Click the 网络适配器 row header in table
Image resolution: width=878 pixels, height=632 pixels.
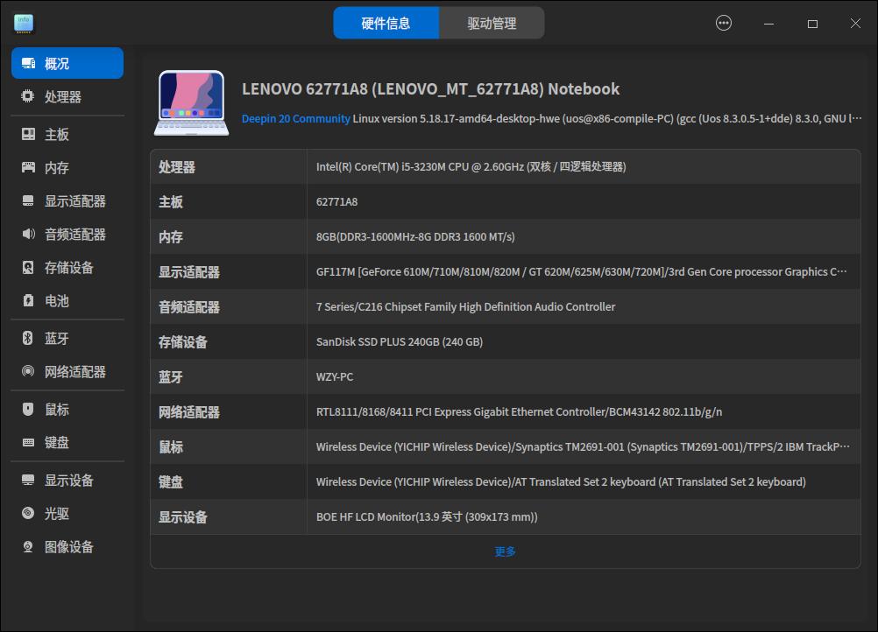pyautogui.click(x=189, y=411)
